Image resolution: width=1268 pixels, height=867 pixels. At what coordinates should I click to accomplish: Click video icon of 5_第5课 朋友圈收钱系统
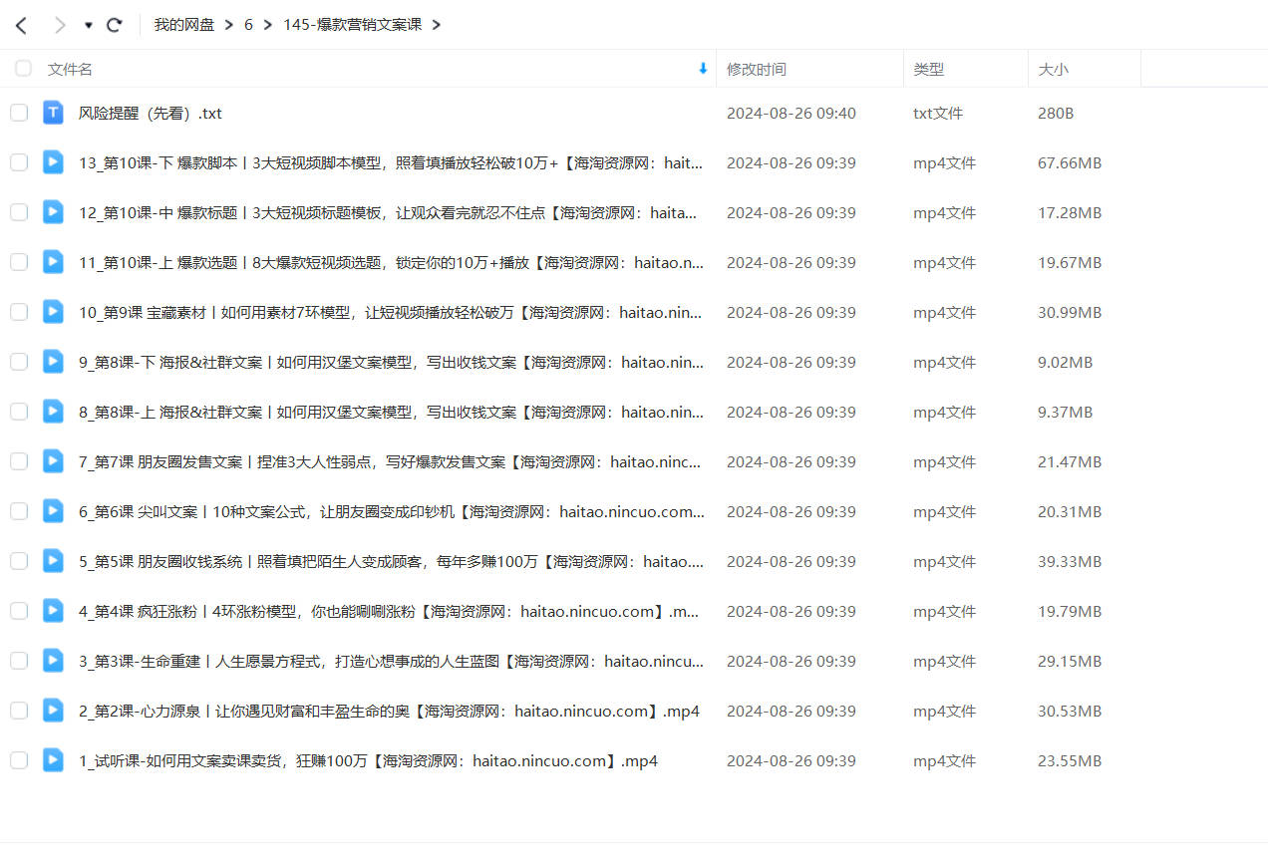(53, 561)
